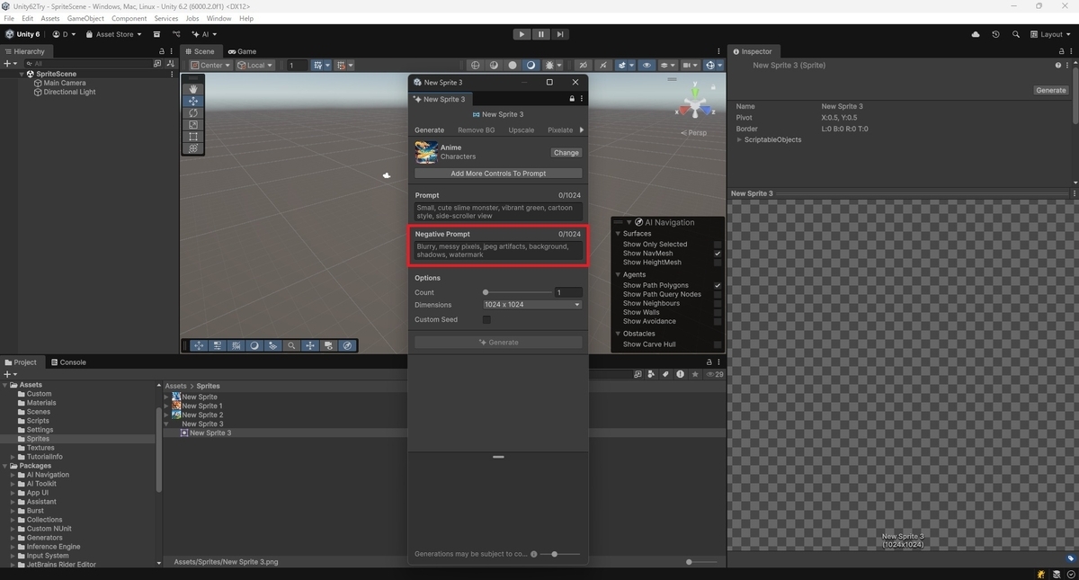Click the Change style button
Screen dimensions: 1079x580
tap(566, 153)
